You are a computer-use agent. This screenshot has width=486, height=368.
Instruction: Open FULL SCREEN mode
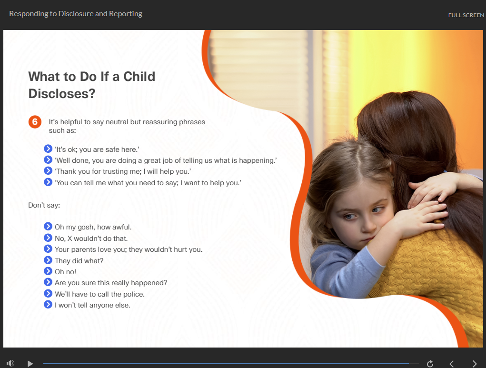click(466, 15)
